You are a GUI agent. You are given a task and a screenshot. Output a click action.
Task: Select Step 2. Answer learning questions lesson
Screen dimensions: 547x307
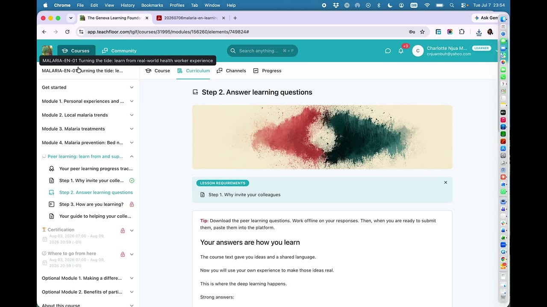click(x=91, y=192)
